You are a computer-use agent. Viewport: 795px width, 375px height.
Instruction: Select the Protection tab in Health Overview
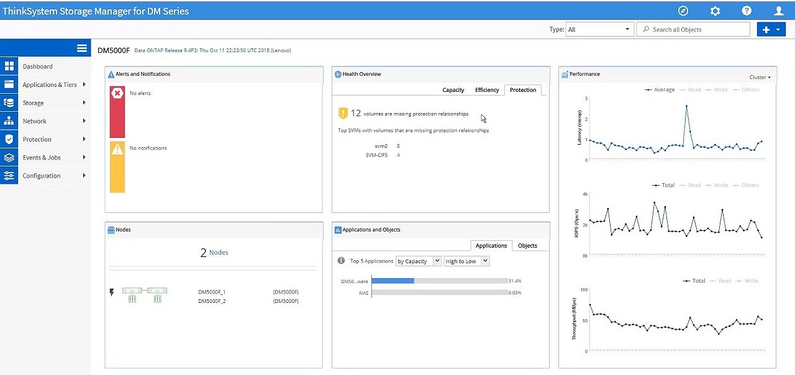click(523, 90)
